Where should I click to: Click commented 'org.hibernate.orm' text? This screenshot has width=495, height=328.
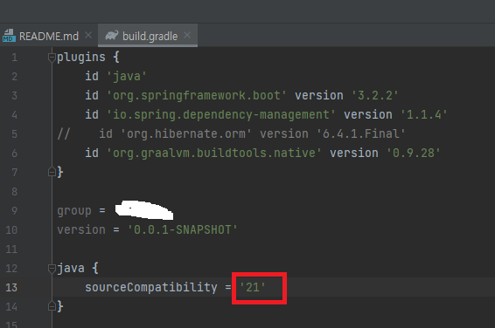(186, 133)
